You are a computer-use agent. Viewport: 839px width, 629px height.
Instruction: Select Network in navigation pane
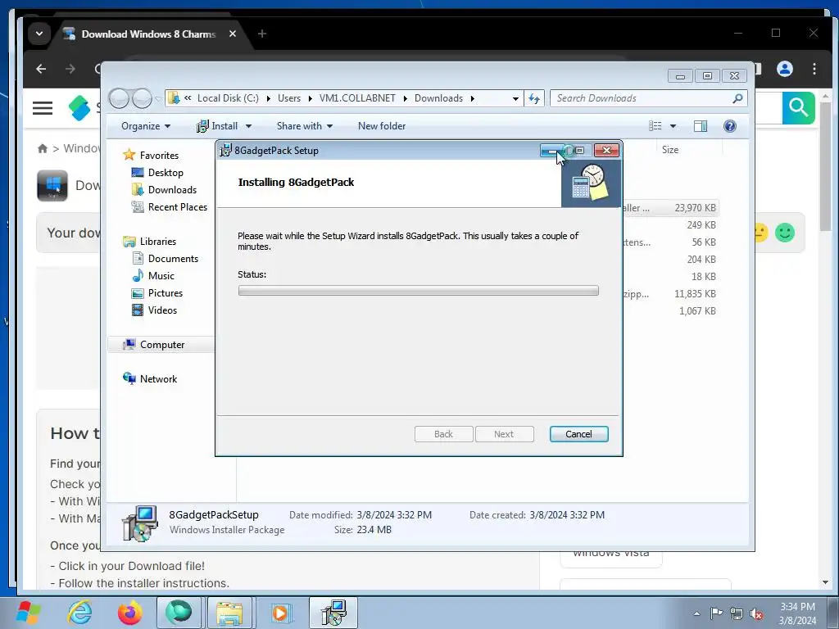(x=158, y=378)
